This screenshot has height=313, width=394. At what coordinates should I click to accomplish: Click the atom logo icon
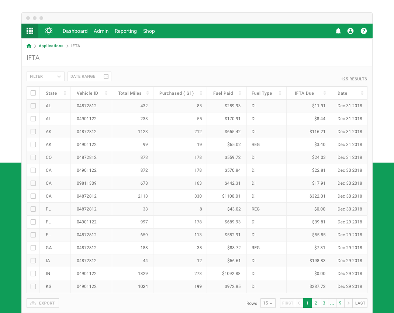point(49,31)
